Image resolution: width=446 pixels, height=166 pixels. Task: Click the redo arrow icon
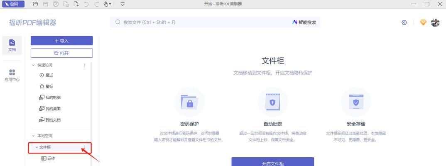point(97,4)
